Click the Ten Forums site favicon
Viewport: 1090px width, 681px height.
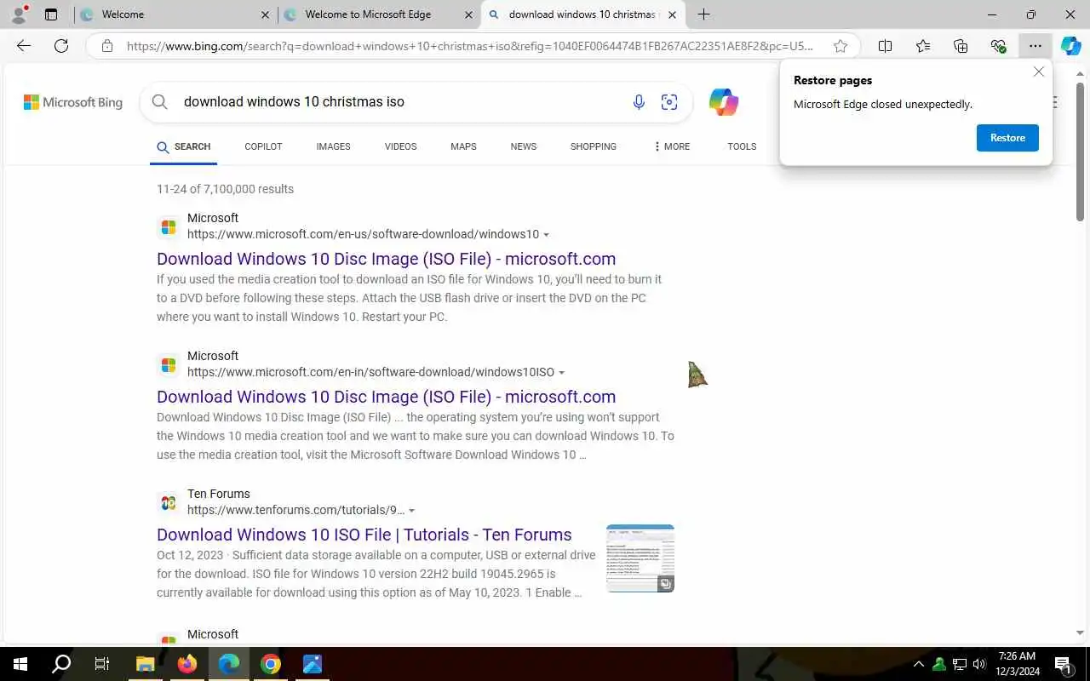(x=169, y=502)
